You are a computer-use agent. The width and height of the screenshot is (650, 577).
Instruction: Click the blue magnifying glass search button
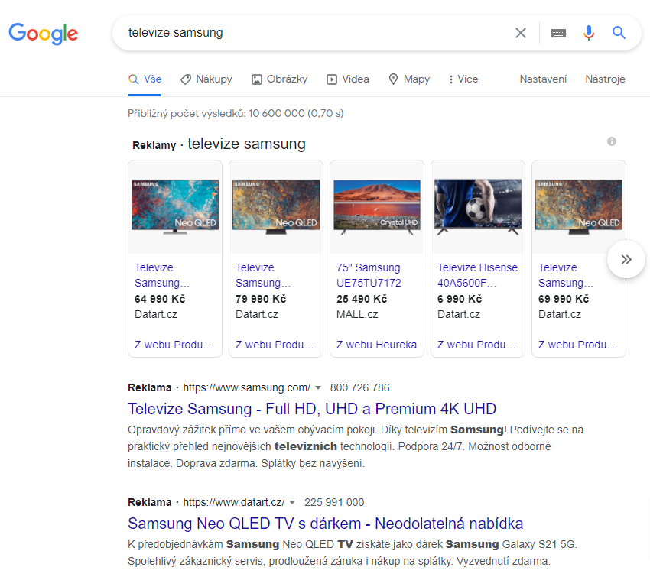[x=619, y=33]
